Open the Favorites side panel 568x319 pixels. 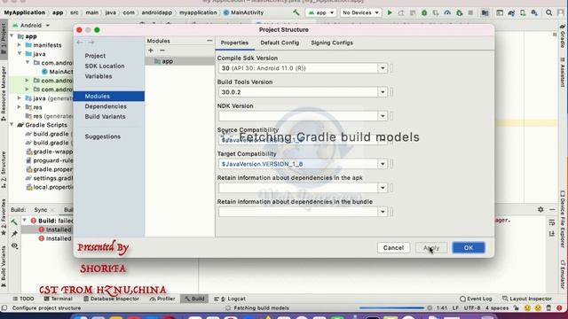tap(4, 217)
